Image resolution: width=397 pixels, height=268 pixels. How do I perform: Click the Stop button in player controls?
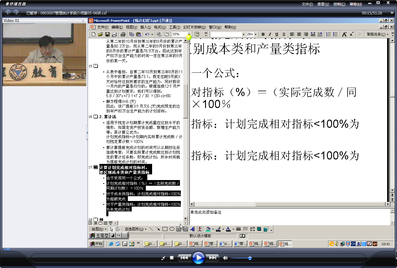click(x=172, y=258)
